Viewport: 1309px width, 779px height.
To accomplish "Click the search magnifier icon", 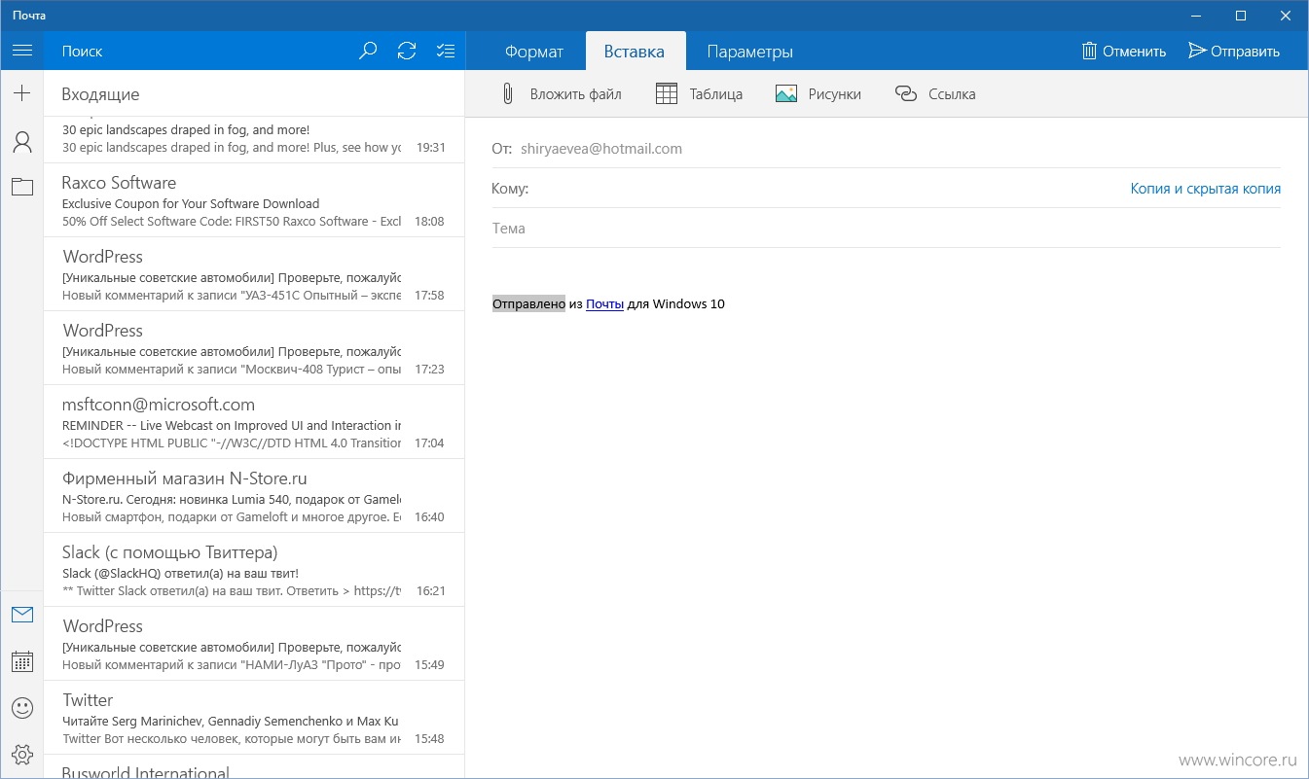I will [368, 51].
